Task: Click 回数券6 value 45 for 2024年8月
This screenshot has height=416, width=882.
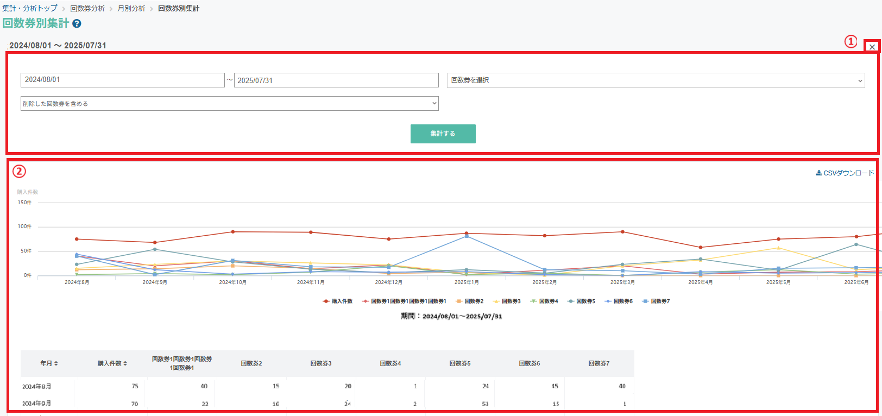Action: (555, 386)
